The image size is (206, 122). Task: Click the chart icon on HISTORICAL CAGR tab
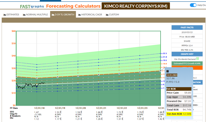(80, 15)
